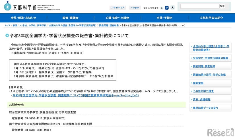Image resolution: width=235 pixels, height=137 pixels.
Task: Go to 教育 breadcrumb link
Action: tap(15, 26)
